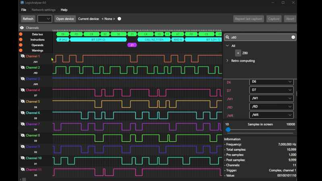This screenshot has width=322, height=181.
Task: Open the device selection dropdown
Action: coord(45,19)
